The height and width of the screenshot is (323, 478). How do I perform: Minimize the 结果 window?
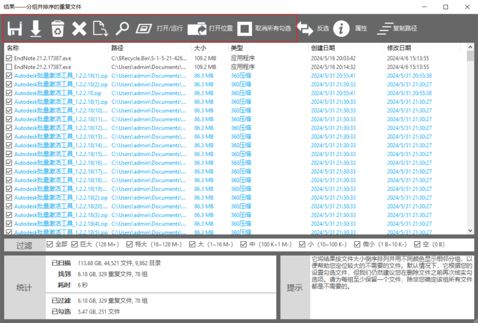tap(424, 7)
